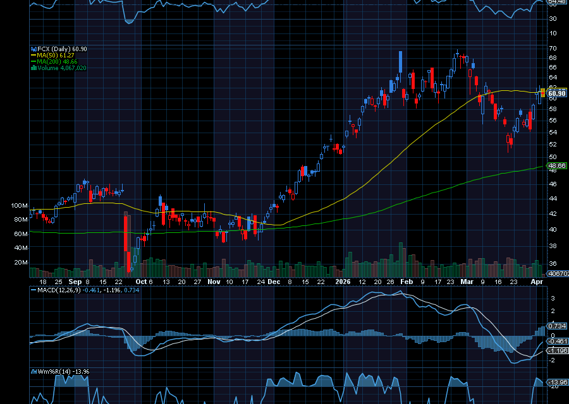
Task: Click the Volume histogram icon in legend
Action: [x=34, y=68]
